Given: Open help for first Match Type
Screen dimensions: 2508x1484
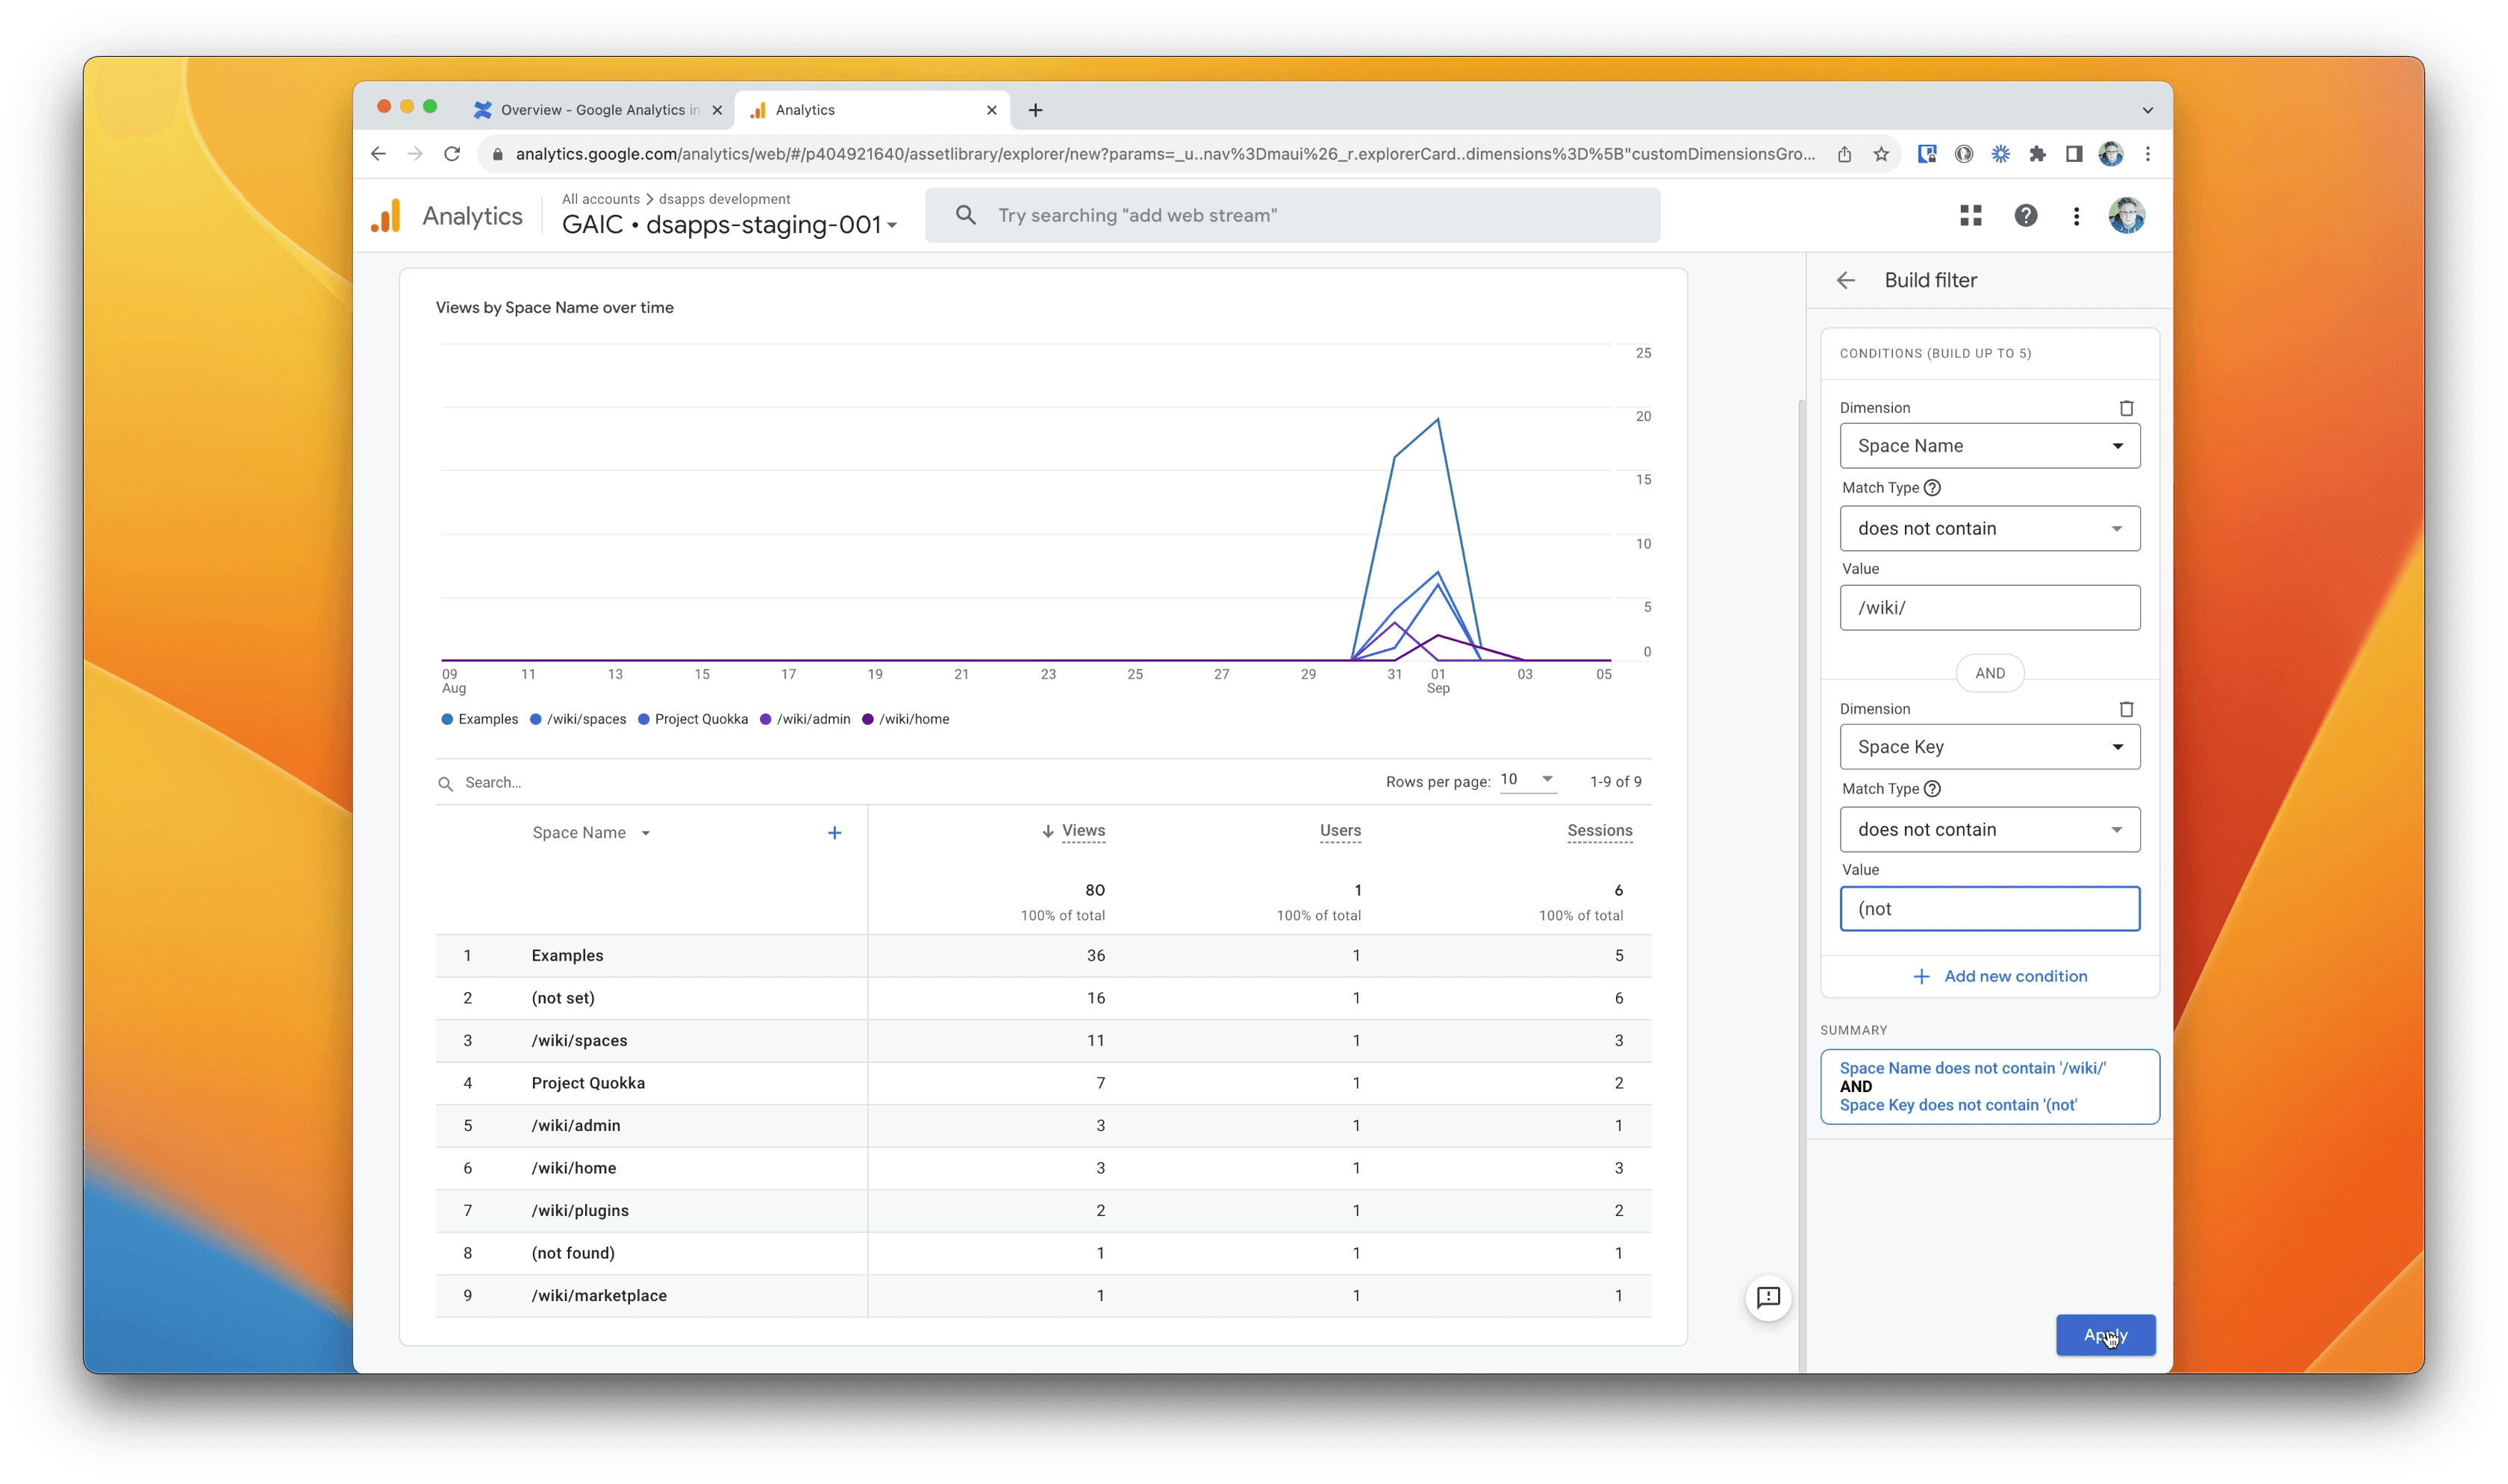Looking at the screenshot, I should pos(1933,488).
